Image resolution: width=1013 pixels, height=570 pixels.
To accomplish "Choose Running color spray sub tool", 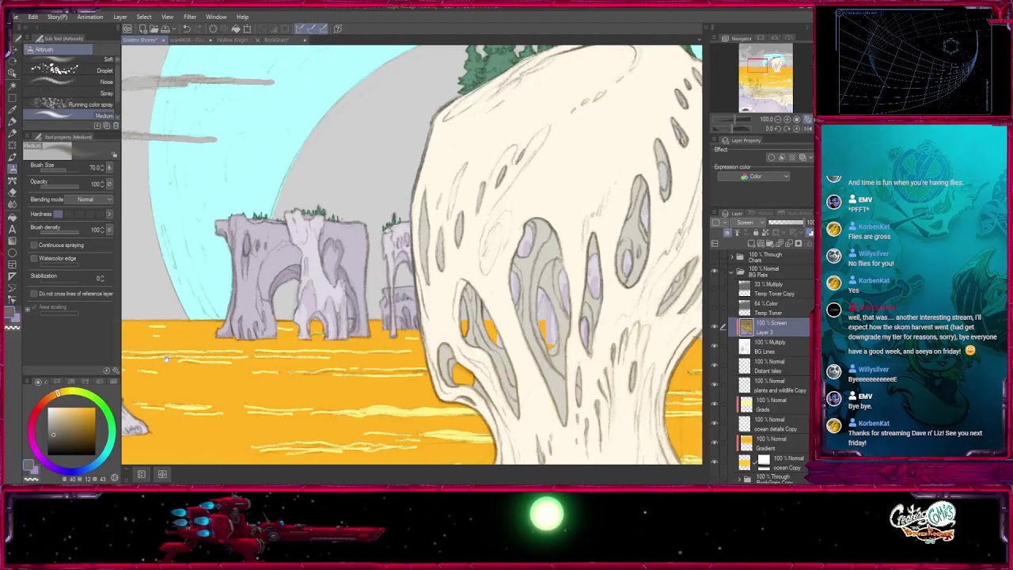I will pyautogui.click(x=71, y=104).
